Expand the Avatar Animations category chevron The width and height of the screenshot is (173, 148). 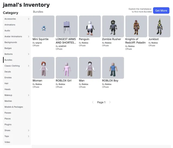click(x=29, y=36)
